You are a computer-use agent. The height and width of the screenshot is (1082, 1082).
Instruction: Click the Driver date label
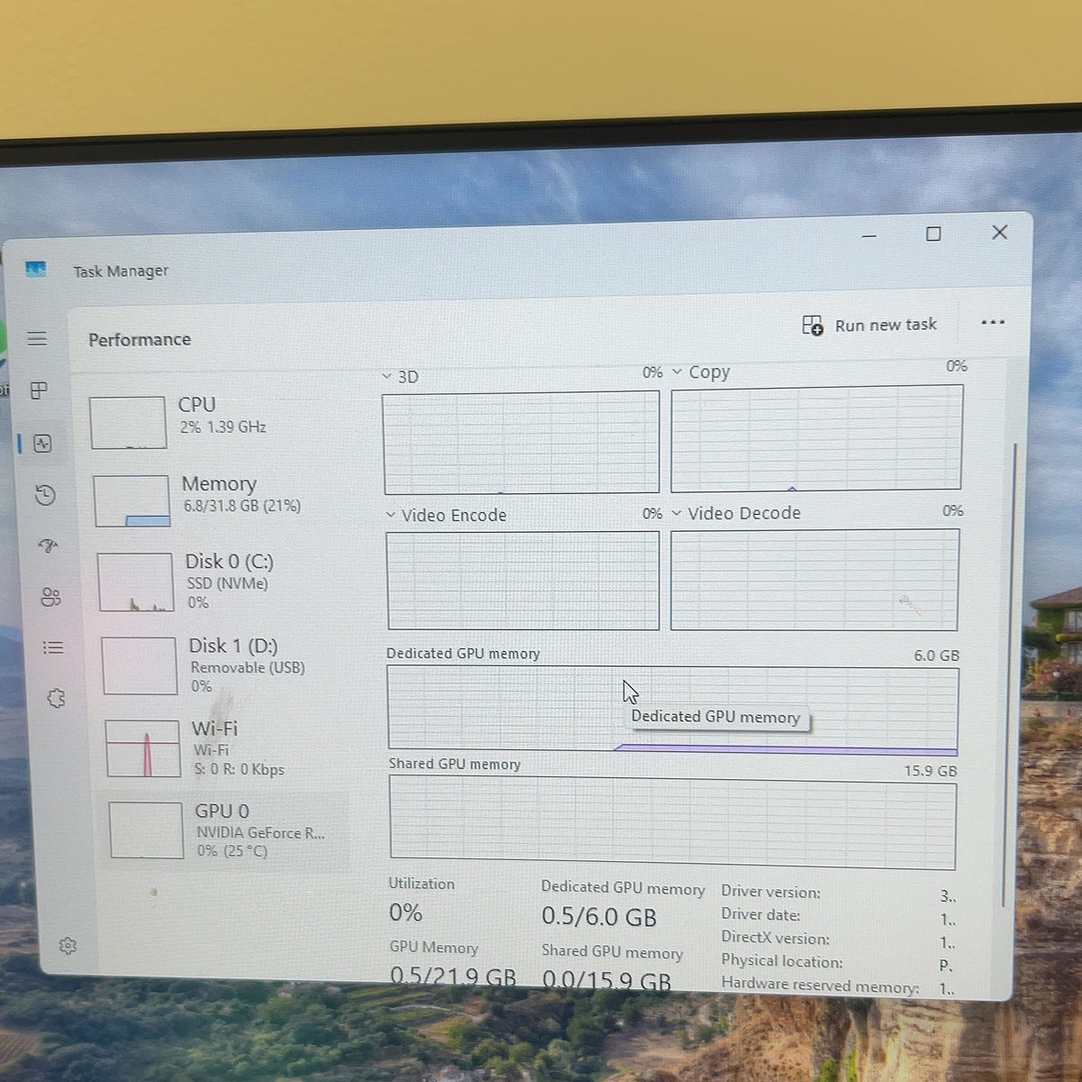pyautogui.click(x=761, y=914)
